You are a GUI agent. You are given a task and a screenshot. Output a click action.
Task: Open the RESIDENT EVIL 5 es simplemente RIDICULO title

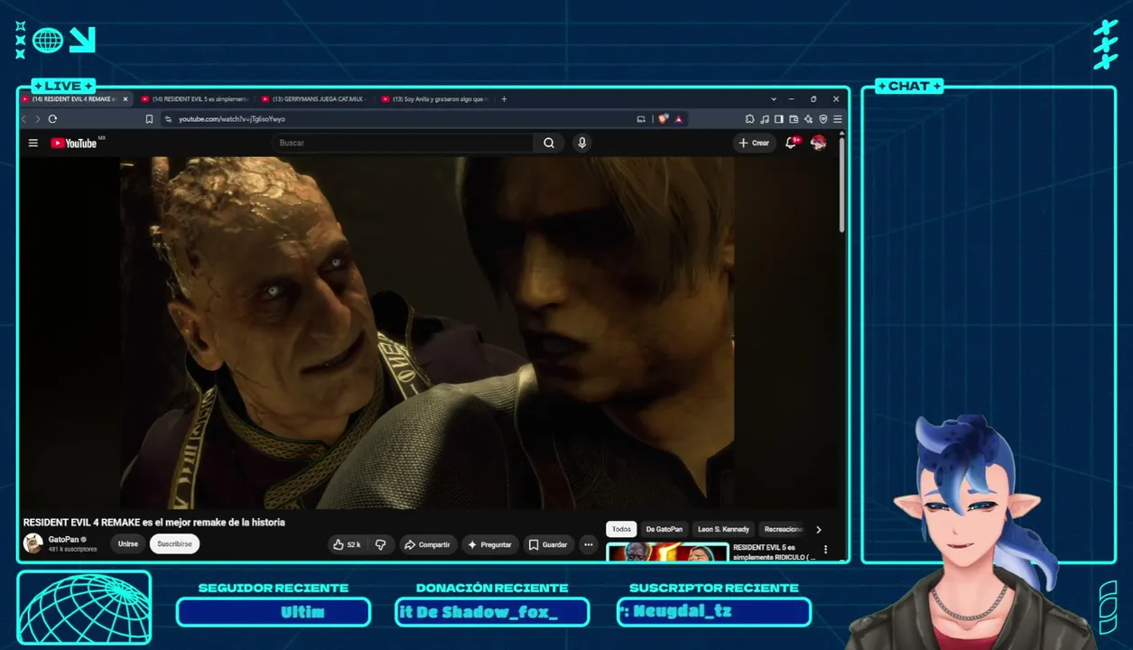(774, 552)
